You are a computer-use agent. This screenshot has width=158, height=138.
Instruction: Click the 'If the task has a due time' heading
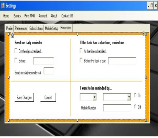[103, 43]
